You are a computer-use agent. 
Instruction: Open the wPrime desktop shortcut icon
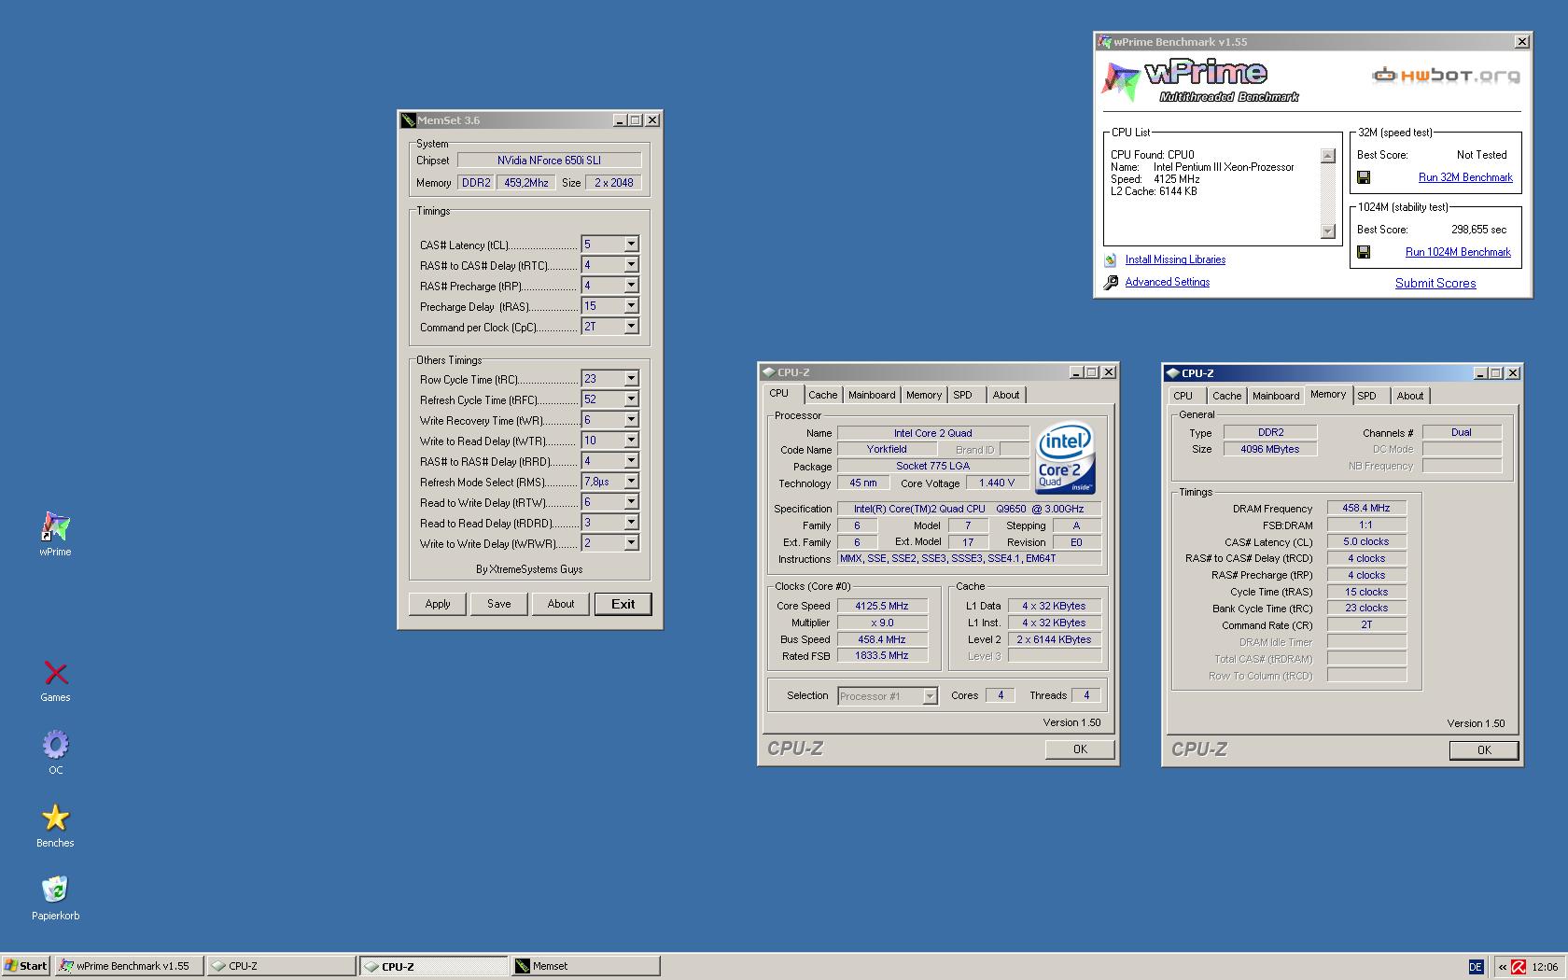[x=55, y=526]
